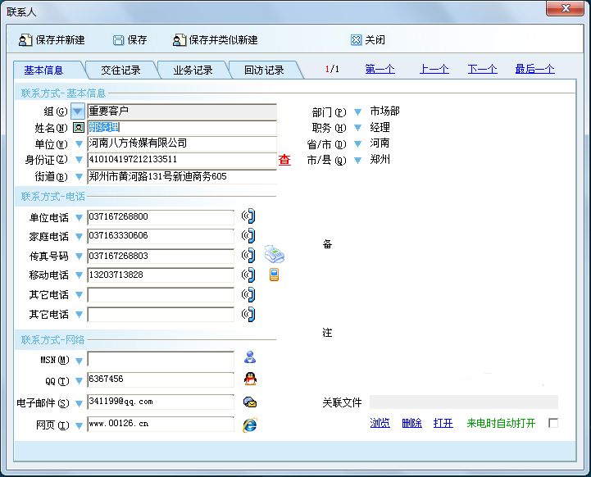The height and width of the screenshot is (477, 591).
Task: Open MSN messenger icon next to MSN field
Action: pos(250,357)
